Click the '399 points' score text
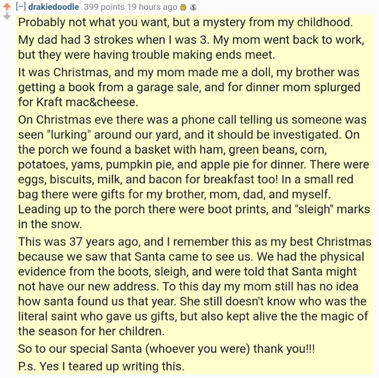The height and width of the screenshot is (378, 379). [104, 7]
